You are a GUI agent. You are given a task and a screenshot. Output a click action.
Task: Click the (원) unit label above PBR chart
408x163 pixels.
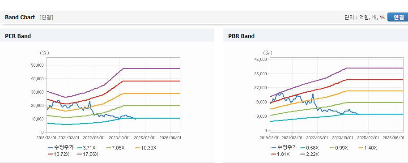coord(267,53)
